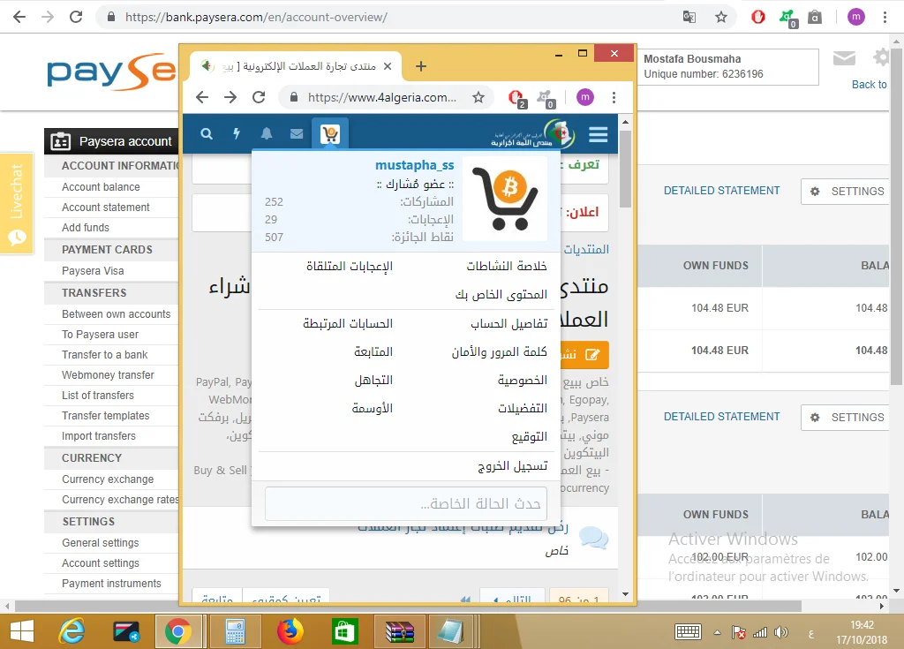The height and width of the screenshot is (649, 904).
Task: Click the first DETAILED STATEMENT link
Action: 721,191
